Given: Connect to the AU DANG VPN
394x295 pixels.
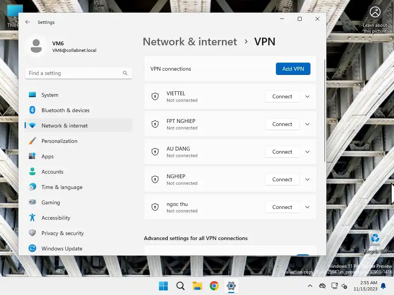Looking at the screenshot, I should click(282, 152).
